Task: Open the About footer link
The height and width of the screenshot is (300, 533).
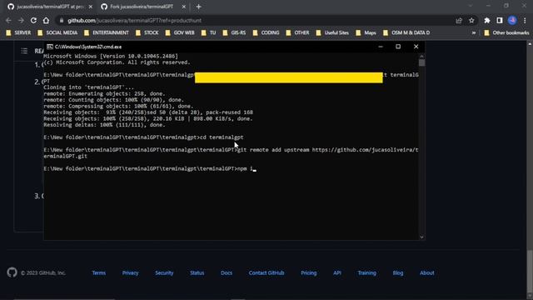Action: pyautogui.click(x=427, y=272)
